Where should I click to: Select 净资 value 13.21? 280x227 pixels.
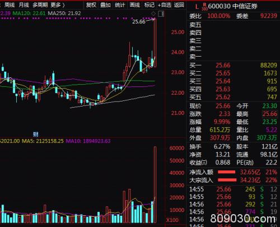pyautogui.click(x=223, y=155)
